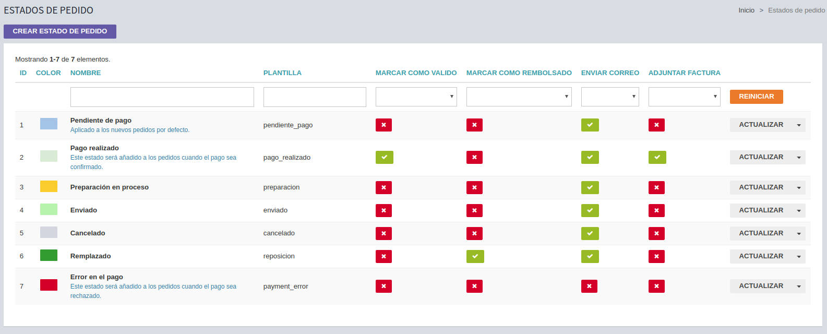This screenshot has height=334, width=827.
Task: Click Enviado send email green check icon
Action: pos(590,210)
